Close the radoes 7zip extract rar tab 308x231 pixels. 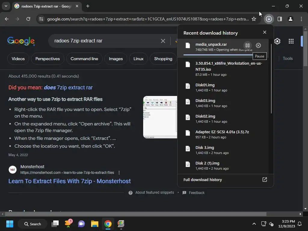point(77,6)
